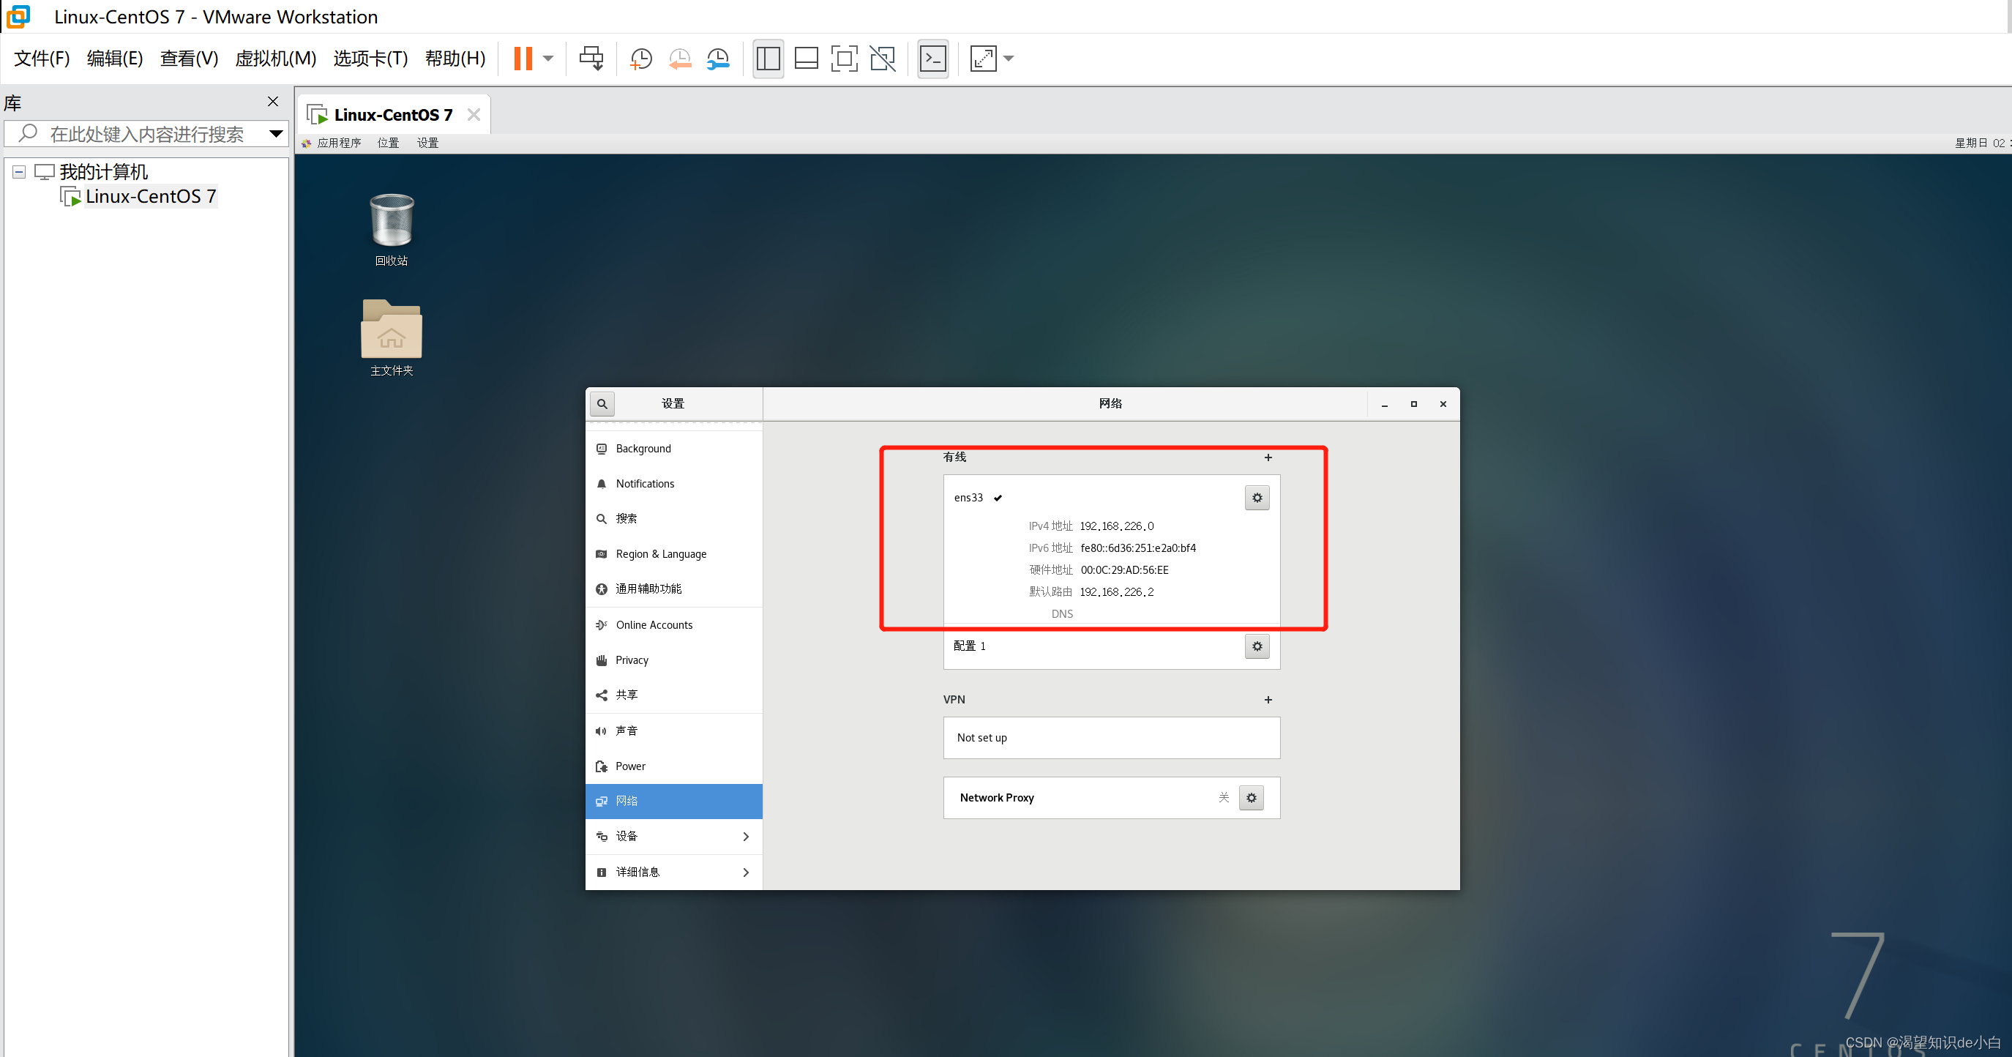Click the settings search magnifier button
The image size is (2012, 1057).
tap(602, 404)
